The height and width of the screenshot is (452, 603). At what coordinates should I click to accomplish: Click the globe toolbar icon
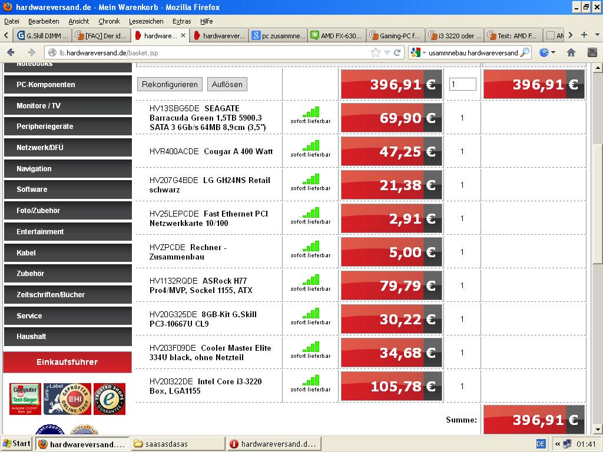[544, 52]
